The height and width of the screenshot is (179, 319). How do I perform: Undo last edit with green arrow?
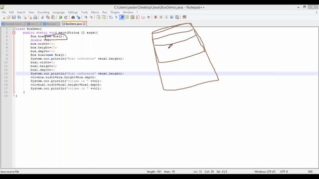[x=60, y=17]
